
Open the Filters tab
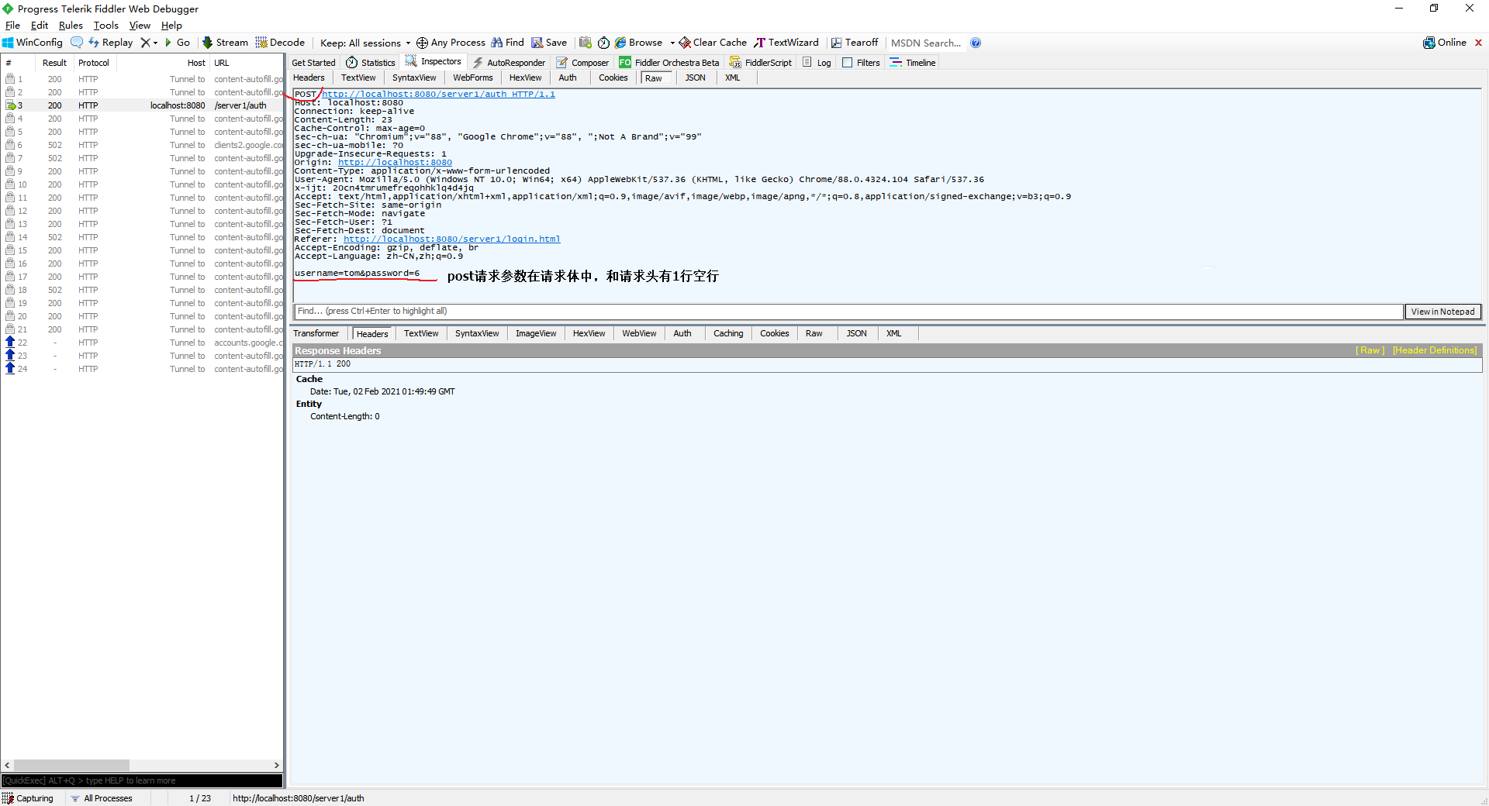tap(861, 63)
